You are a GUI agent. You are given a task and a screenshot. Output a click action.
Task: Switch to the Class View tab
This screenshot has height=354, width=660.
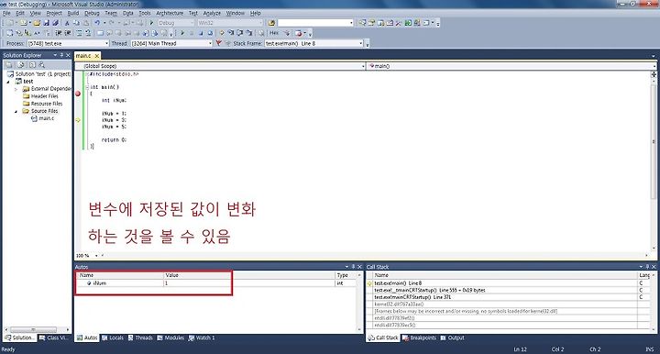53,337
